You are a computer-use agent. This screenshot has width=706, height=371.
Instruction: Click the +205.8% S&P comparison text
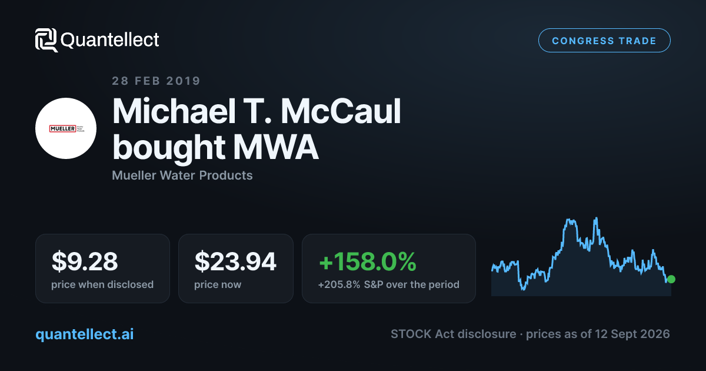[x=389, y=284]
